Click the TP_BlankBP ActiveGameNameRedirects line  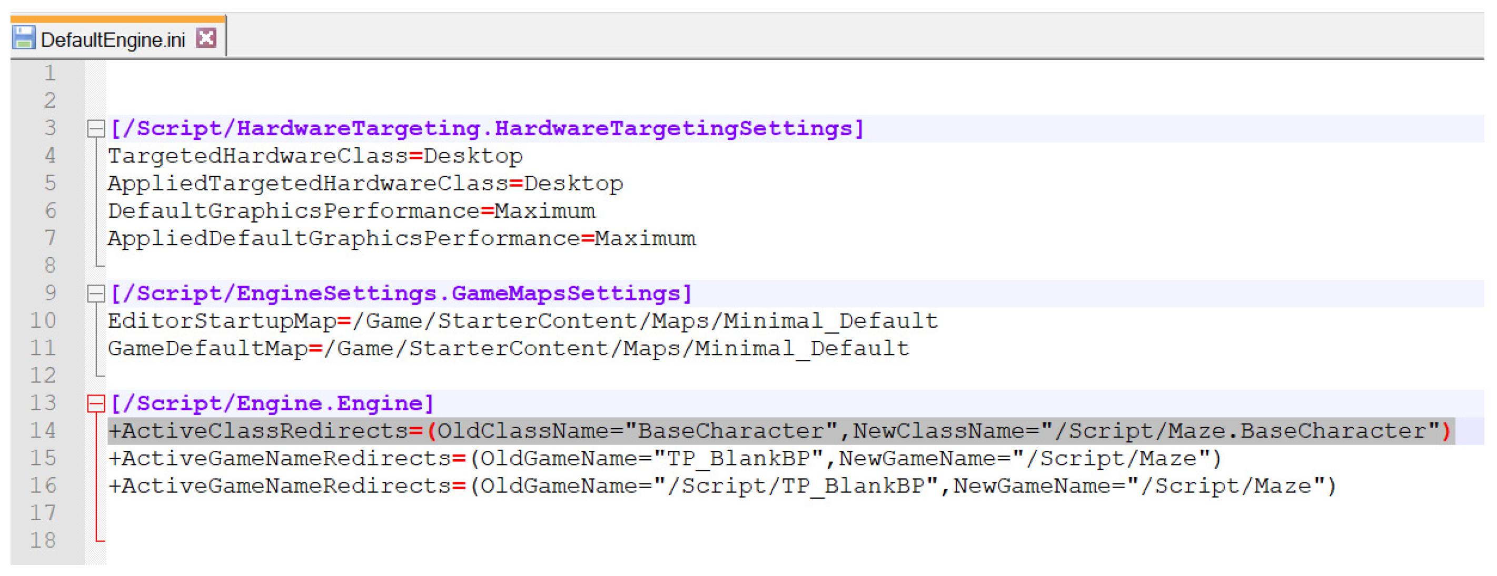pos(665,458)
